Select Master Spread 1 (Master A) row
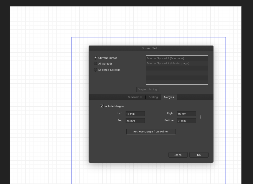Image resolution: width=253 pixels, height=184 pixels. [x=177, y=58]
